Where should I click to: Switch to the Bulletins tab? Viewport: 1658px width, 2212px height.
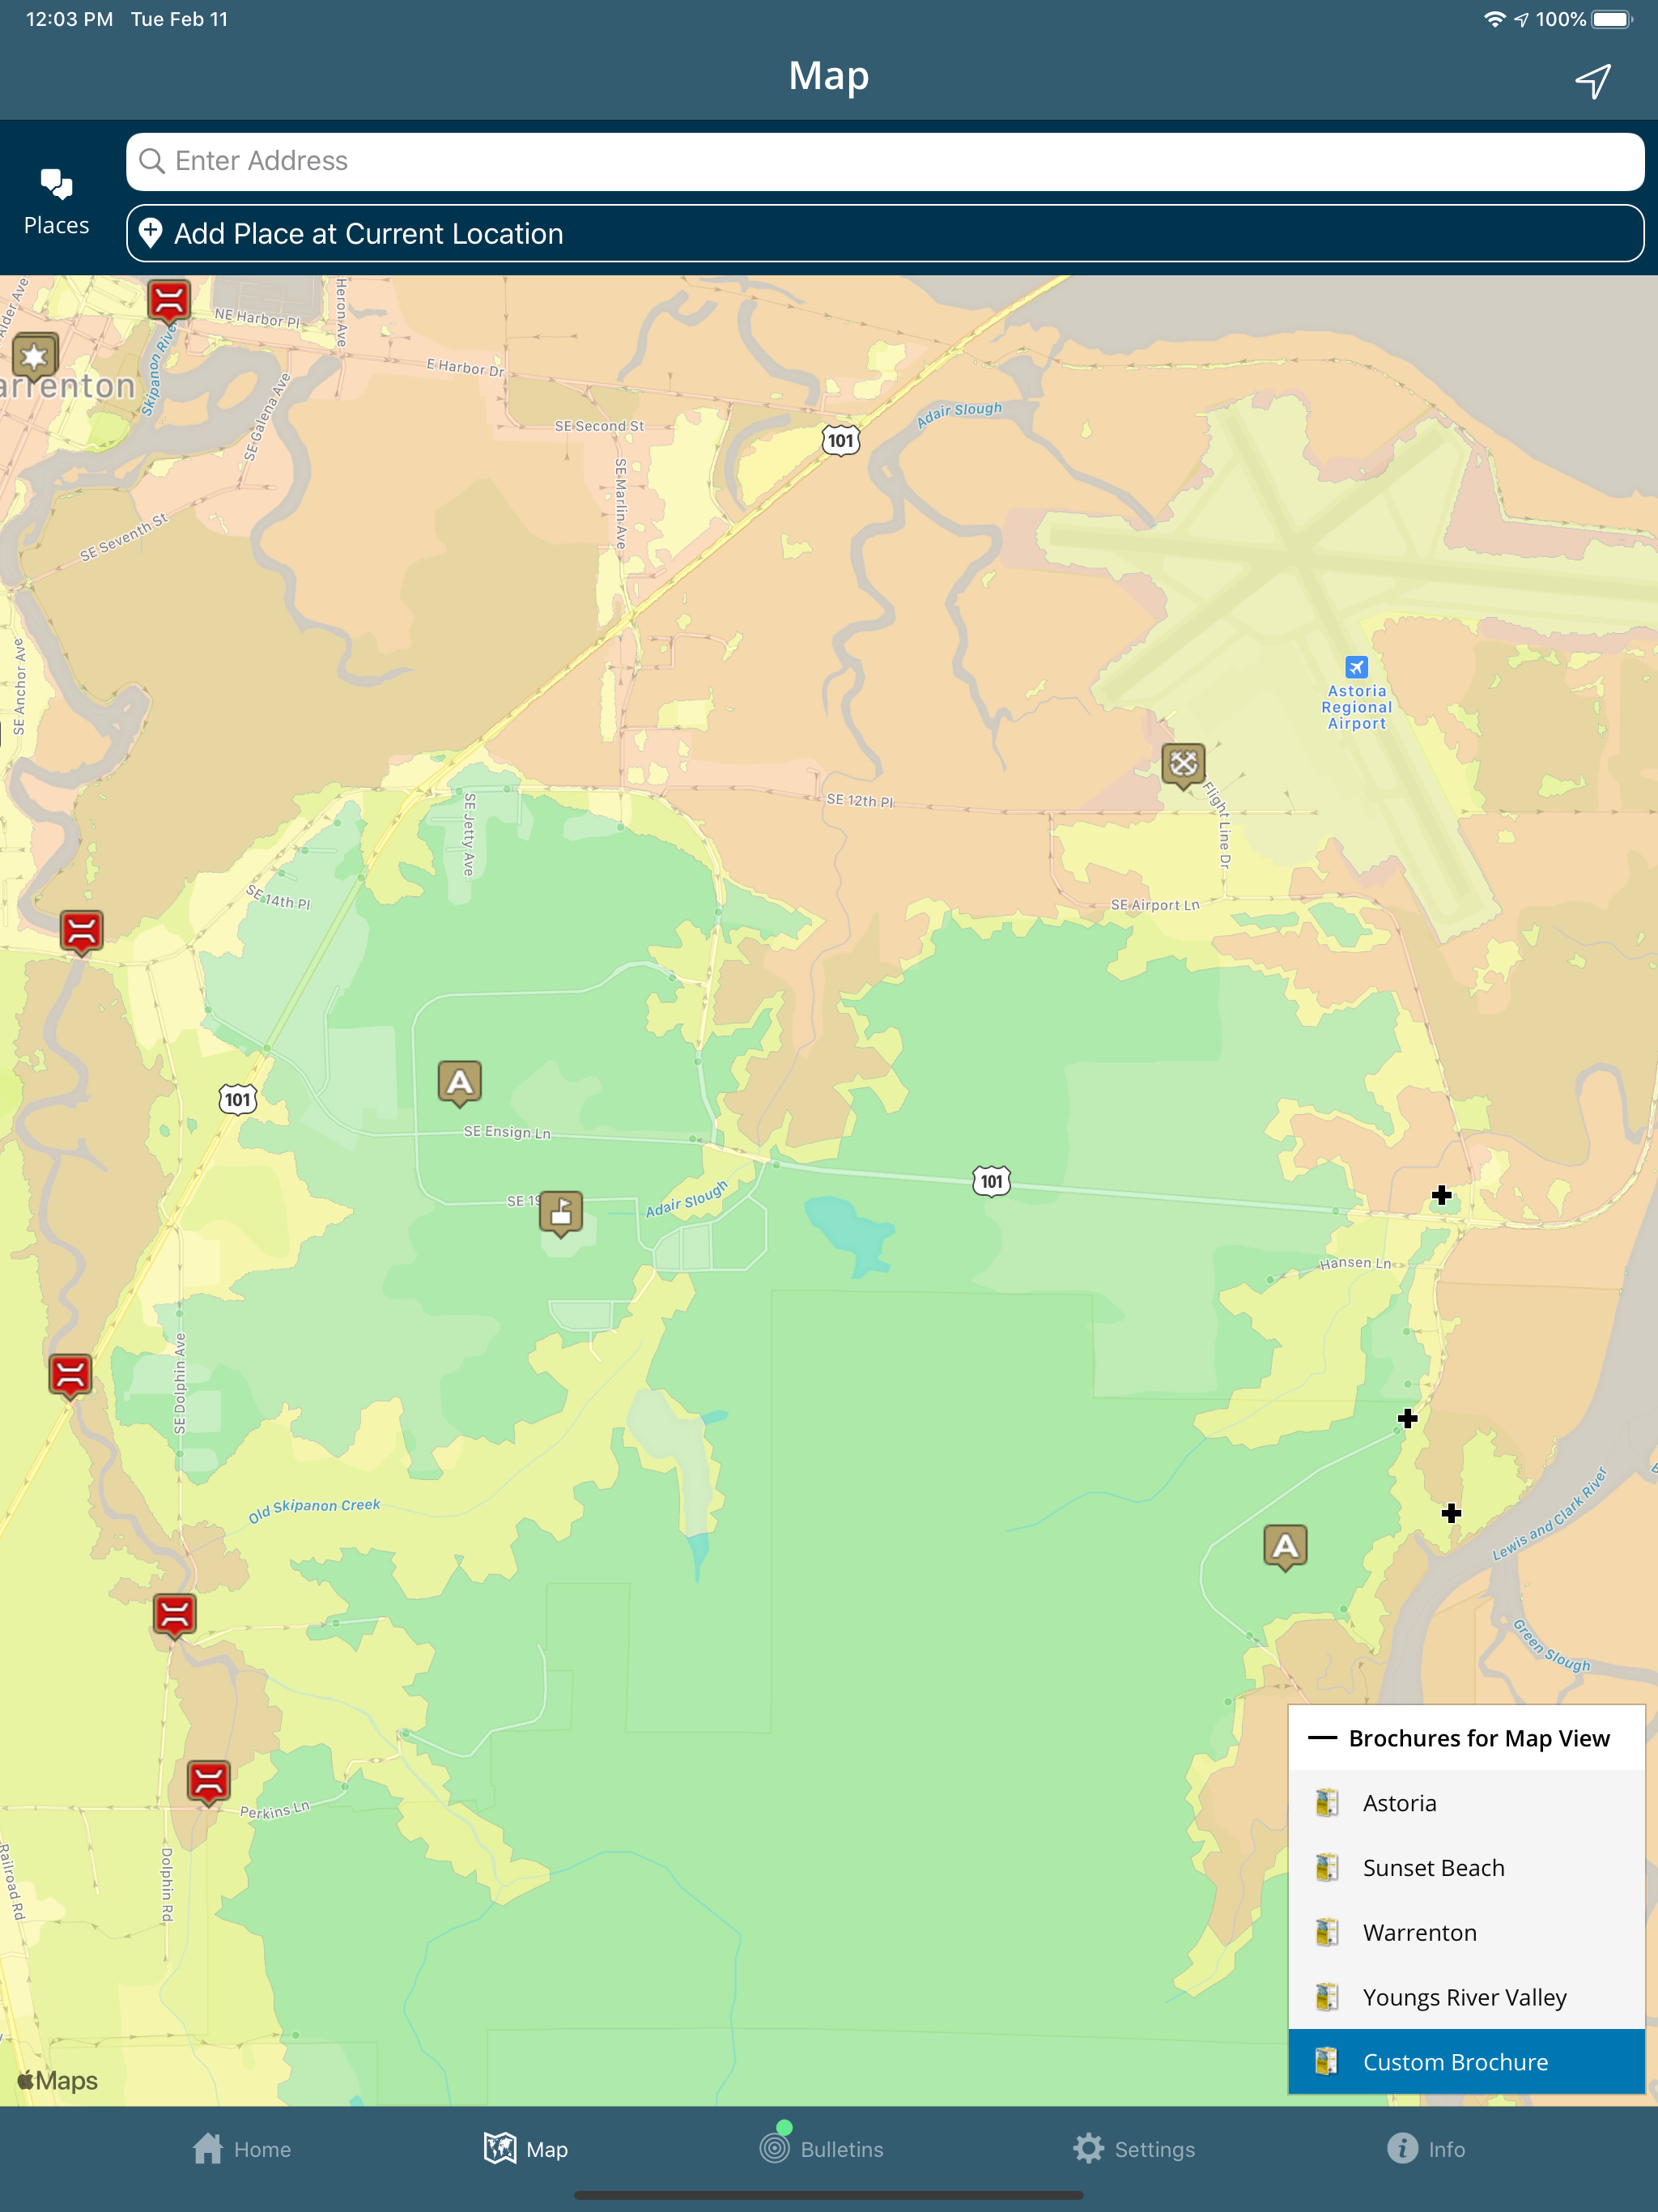tap(822, 2149)
